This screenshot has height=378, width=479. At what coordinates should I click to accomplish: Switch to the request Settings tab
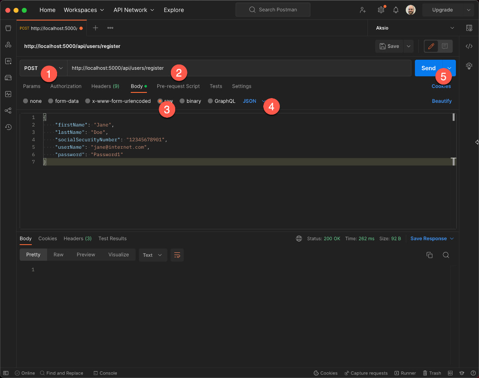pos(241,86)
